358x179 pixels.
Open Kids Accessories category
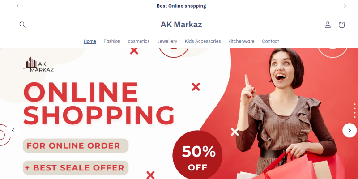203,41
